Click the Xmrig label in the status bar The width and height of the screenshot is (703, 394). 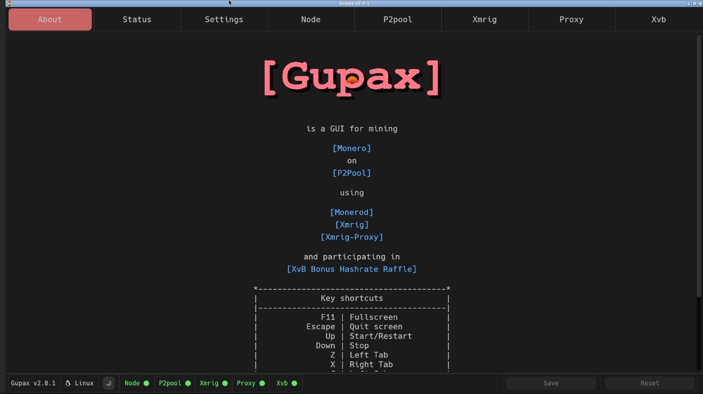209,383
